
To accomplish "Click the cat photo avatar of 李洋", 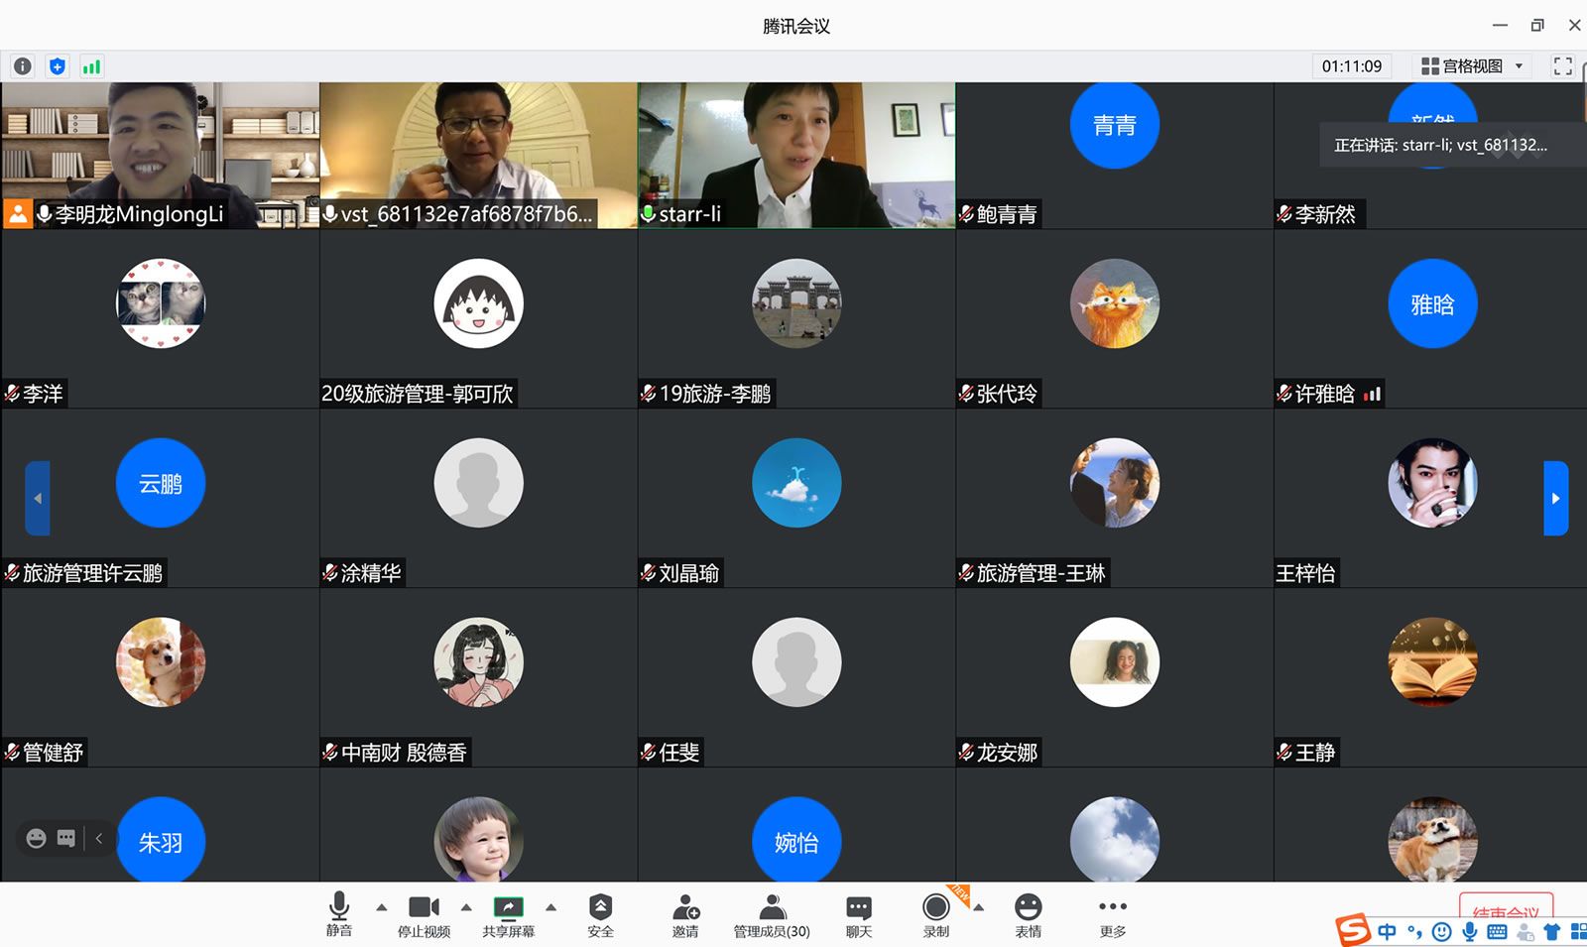I will 161,303.
